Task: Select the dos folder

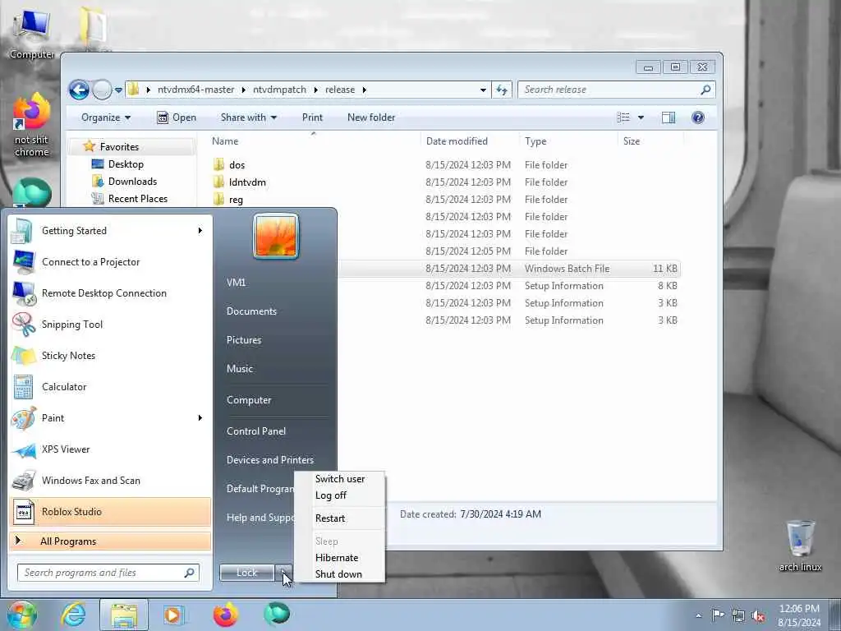Action: click(230, 164)
